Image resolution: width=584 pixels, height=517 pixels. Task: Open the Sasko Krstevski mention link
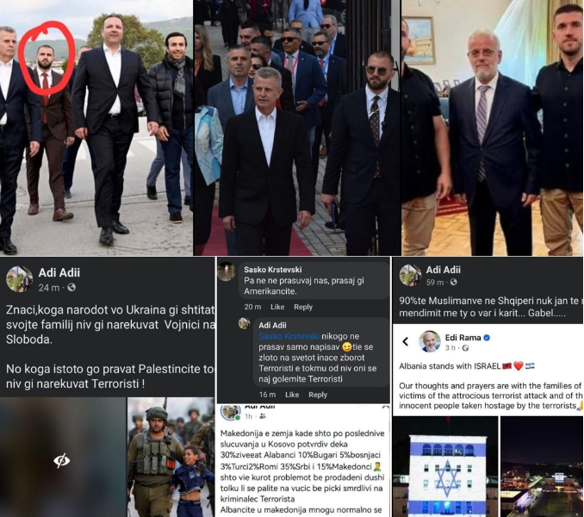[x=289, y=336]
